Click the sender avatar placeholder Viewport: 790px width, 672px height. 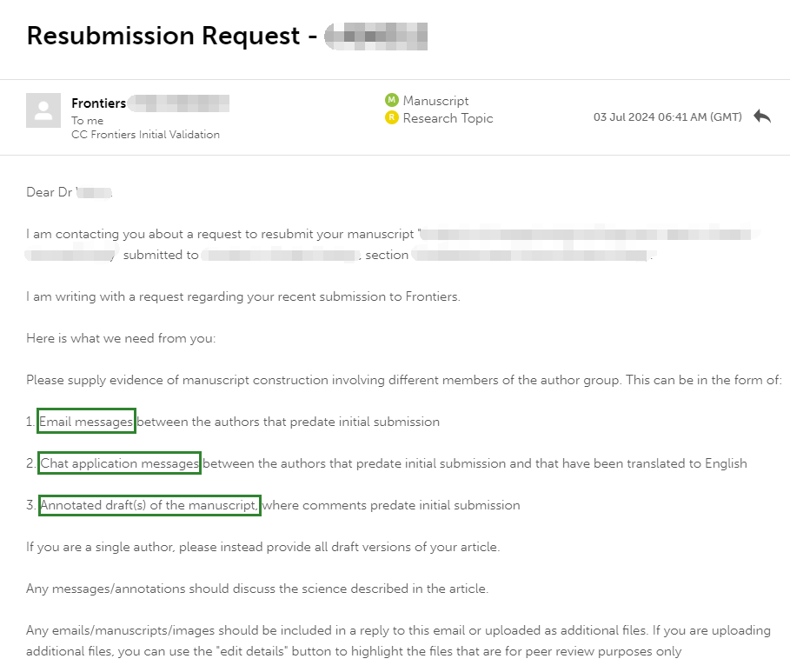click(43, 110)
